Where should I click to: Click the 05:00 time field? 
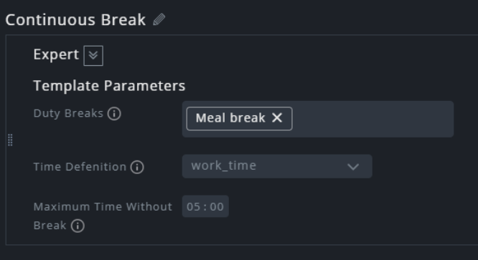[205, 206]
